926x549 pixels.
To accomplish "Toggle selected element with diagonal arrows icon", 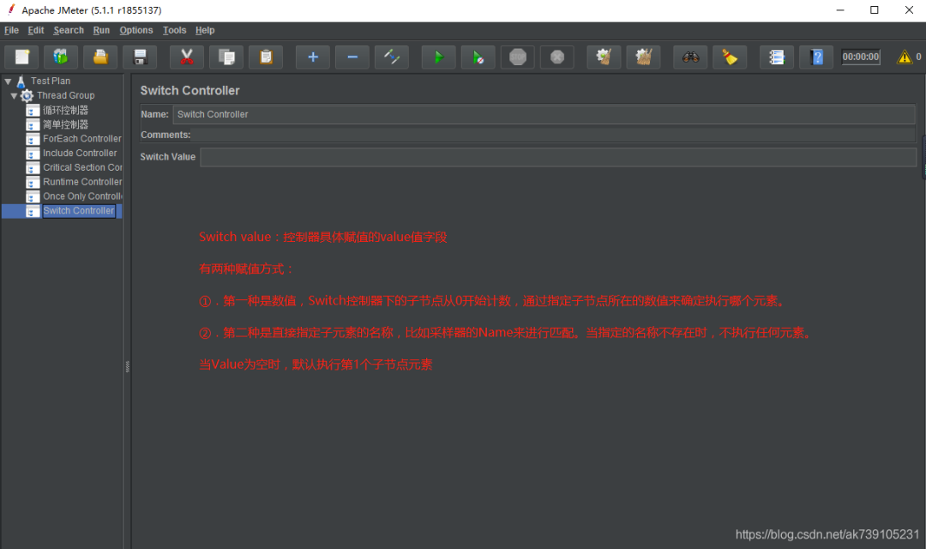I will [392, 57].
